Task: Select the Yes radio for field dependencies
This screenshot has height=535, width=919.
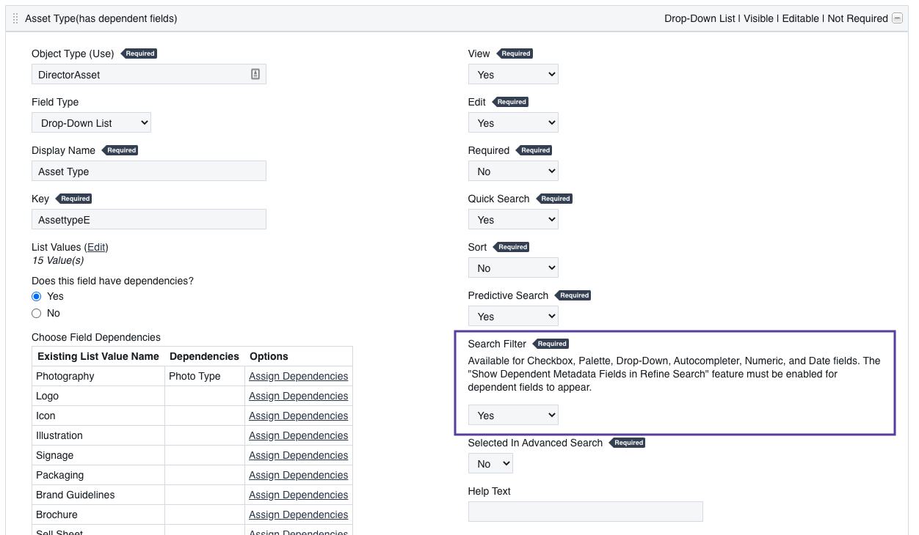Action: coord(36,296)
